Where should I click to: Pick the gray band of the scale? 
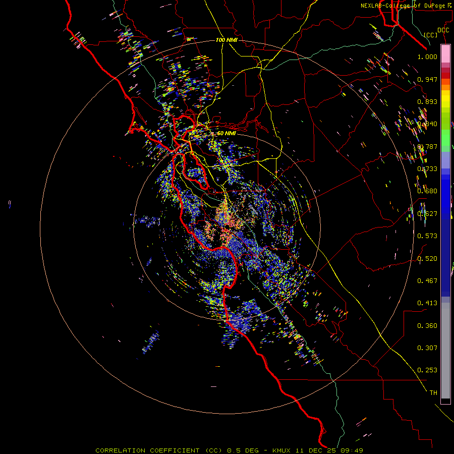tap(445, 351)
